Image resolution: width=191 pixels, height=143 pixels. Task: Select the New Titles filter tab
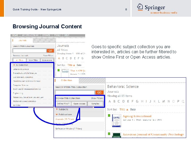(33, 60)
